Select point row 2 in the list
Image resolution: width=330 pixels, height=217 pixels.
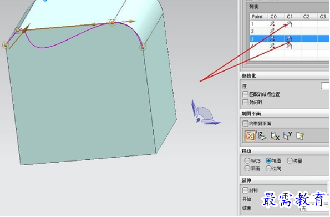[289, 31]
